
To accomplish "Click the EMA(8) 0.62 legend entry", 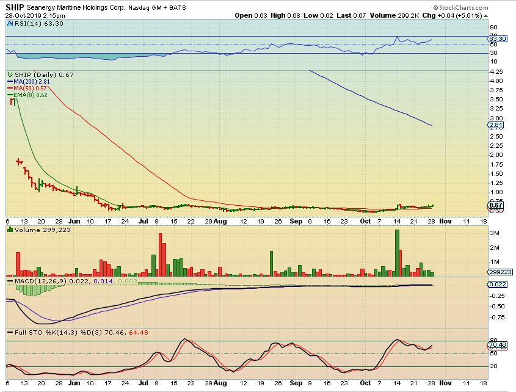I will click(27, 95).
